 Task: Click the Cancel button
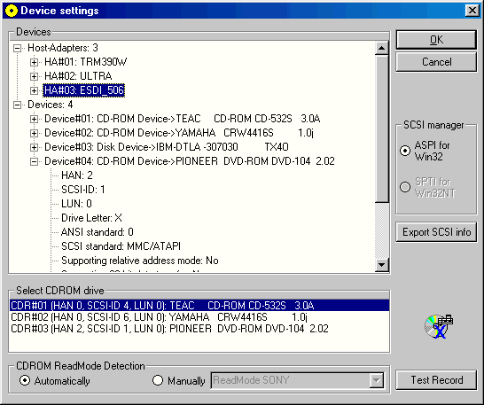[436, 62]
